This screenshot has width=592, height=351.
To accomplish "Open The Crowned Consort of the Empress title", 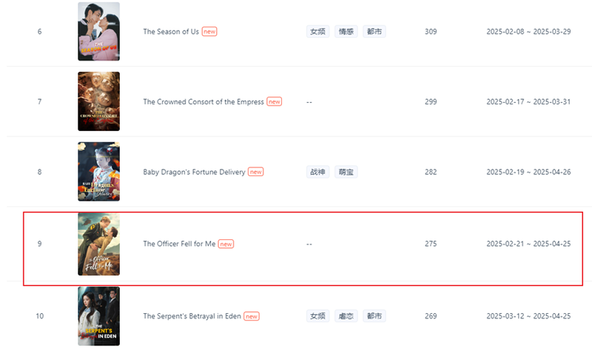I will (x=203, y=101).
